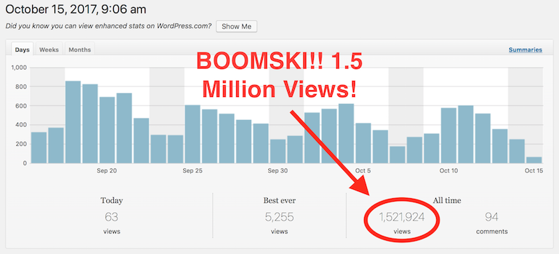Click the Show Me button
The height and width of the screenshot is (254, 559).
(236, 27)
